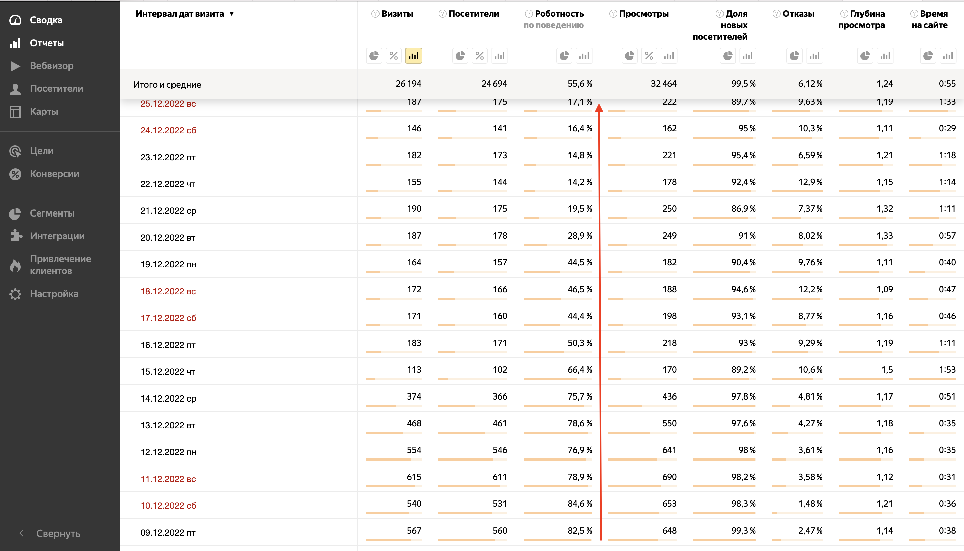Sort by Интервал дат визита dropdown
The height and width of the screenshot is (551, 964).
pos(185,14)
